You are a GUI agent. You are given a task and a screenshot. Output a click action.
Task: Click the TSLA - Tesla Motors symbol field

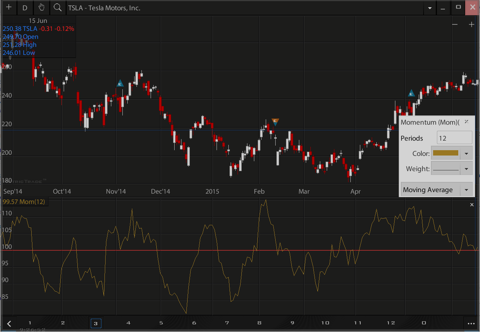(x=244, y=8)
